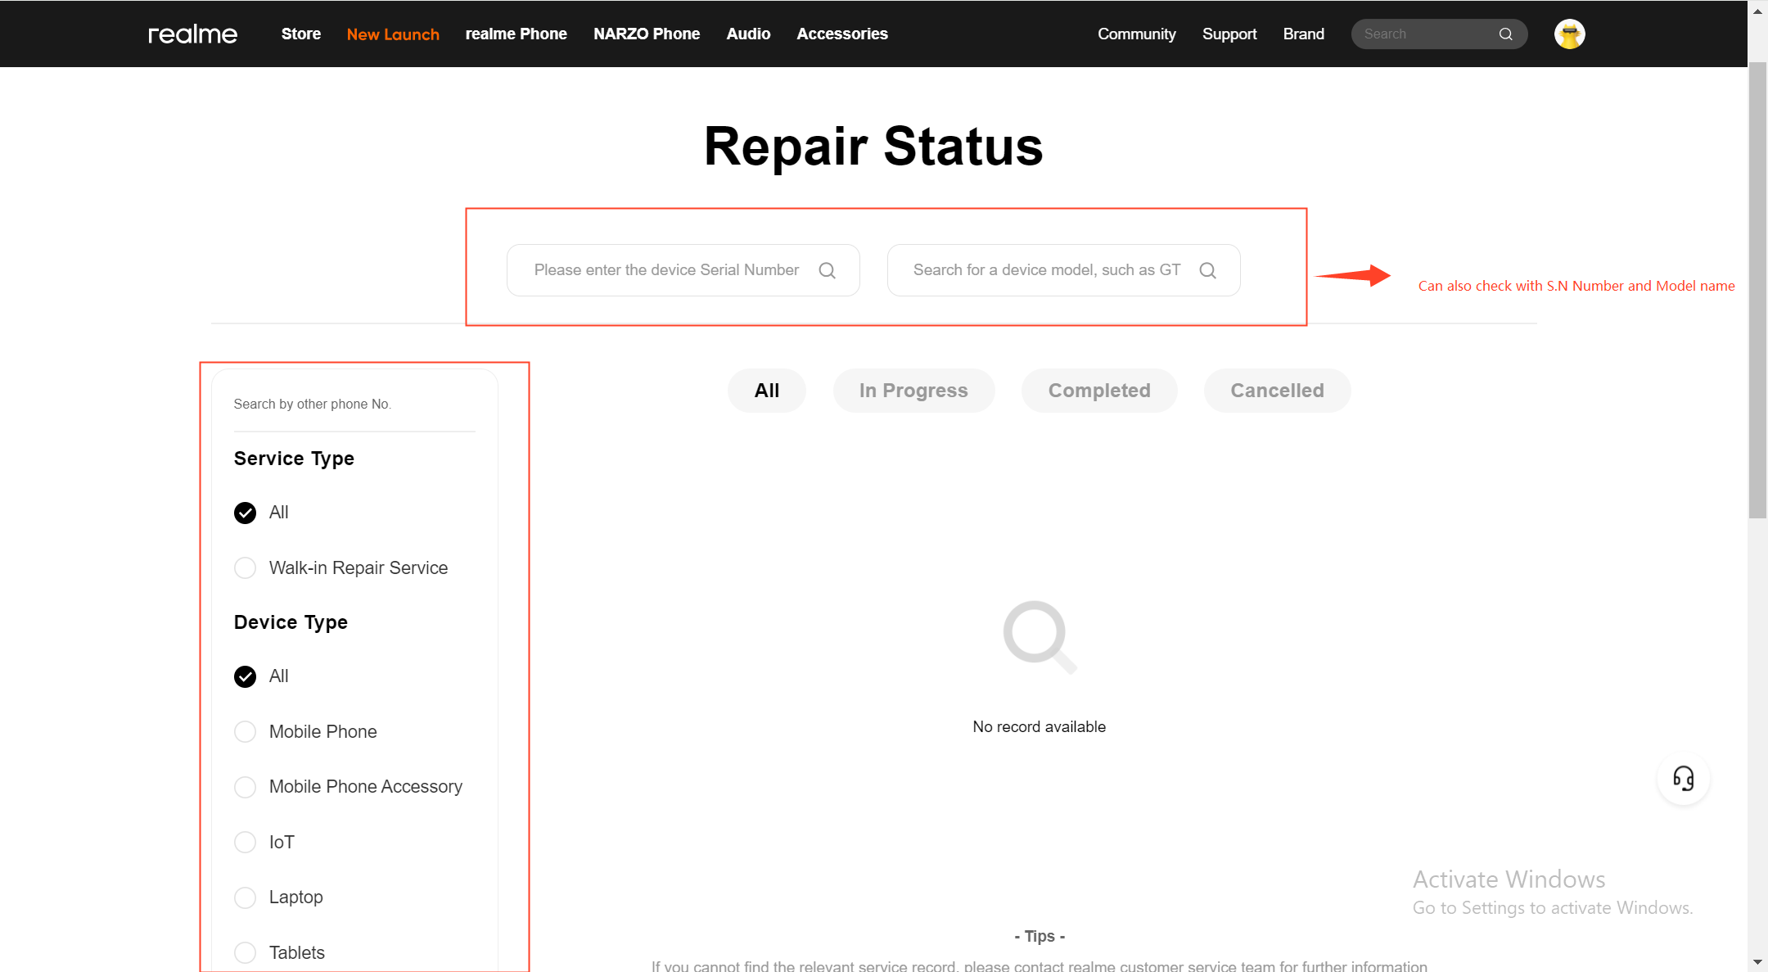1768x972 pixels.
Task: Open the Support menu link
Action: [1229, 34]
